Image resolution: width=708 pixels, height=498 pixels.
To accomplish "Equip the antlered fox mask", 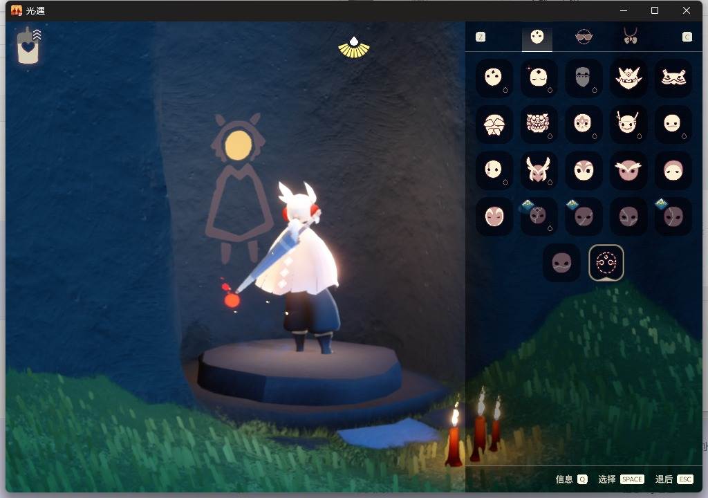I will [538, 169].
